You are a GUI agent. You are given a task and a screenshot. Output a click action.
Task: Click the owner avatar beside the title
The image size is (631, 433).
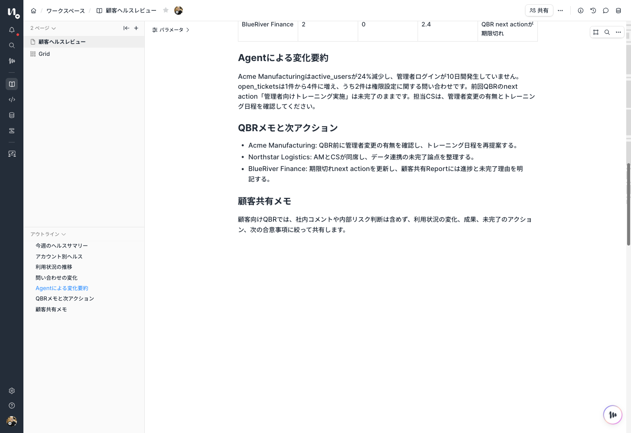pos(178,10)
